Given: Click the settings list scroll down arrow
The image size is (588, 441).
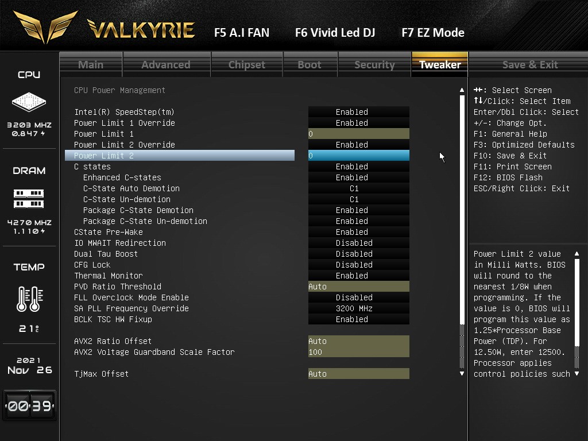Looking at the screenshot, I should [462, 373].
